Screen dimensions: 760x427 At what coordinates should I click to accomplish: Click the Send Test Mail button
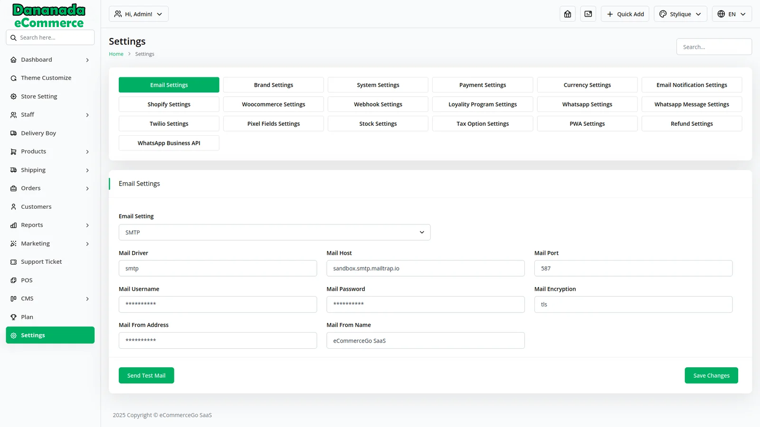146,375
